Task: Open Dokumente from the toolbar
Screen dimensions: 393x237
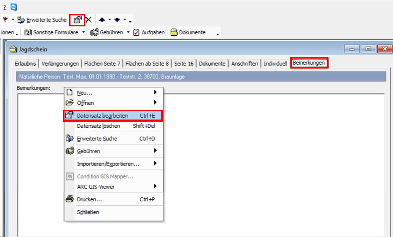Action: point(188,32)
